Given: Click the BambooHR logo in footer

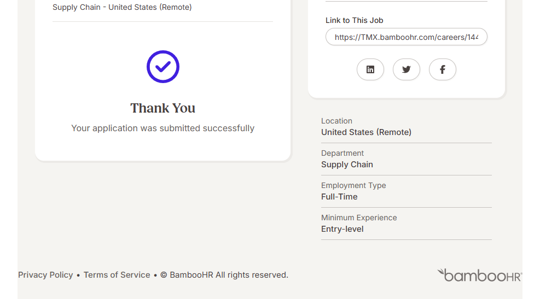Looking at the screenshot, I should pyautogui.click(x=479, y=275).
